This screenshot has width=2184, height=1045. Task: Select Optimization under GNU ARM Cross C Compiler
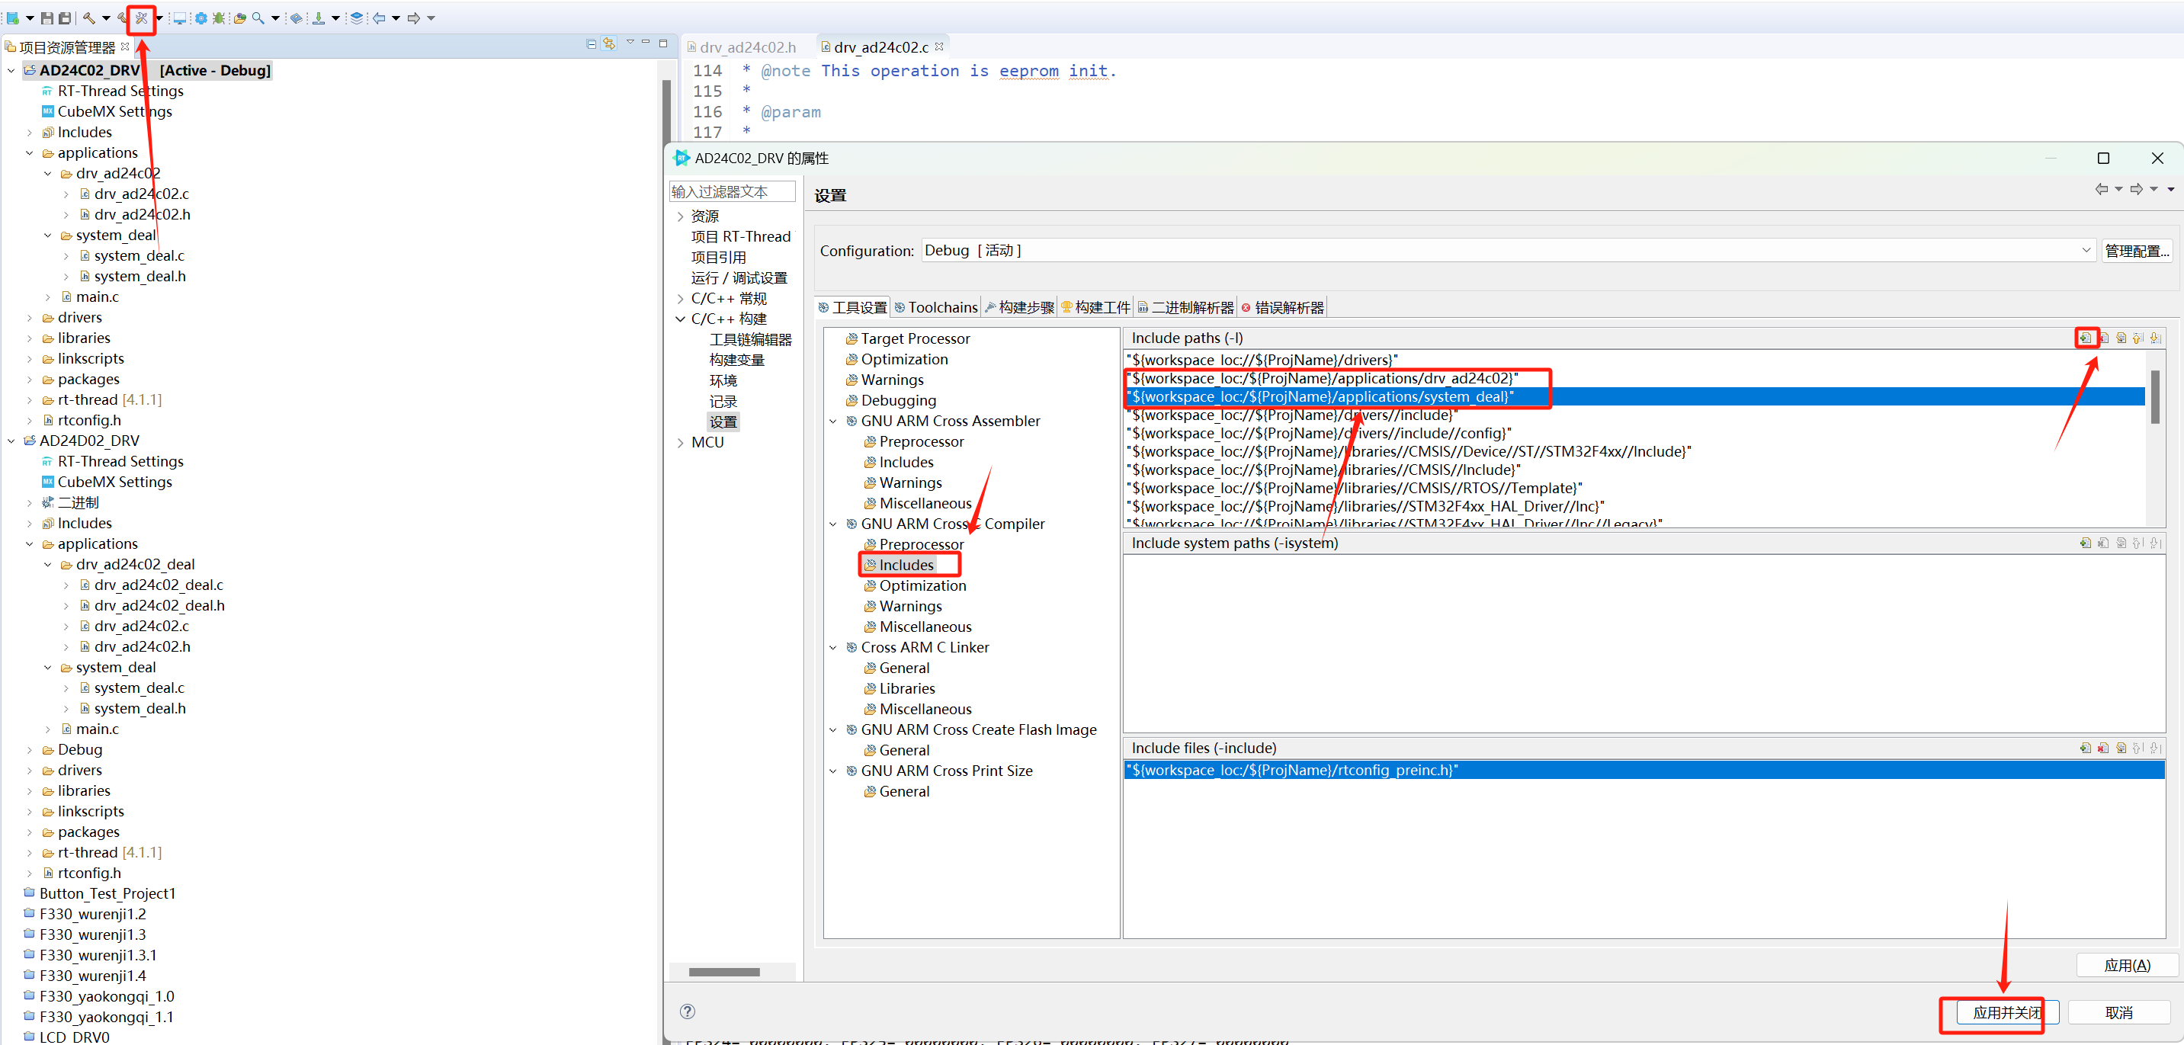(922, 585)
